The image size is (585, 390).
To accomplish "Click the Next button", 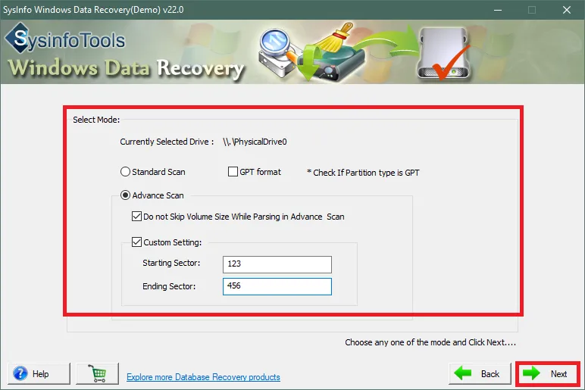I will click(x=547, y=373).
